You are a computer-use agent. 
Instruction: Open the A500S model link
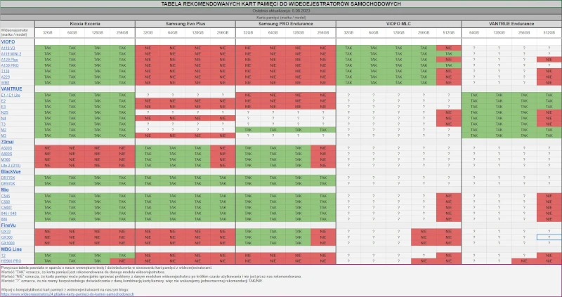point(6,148)
